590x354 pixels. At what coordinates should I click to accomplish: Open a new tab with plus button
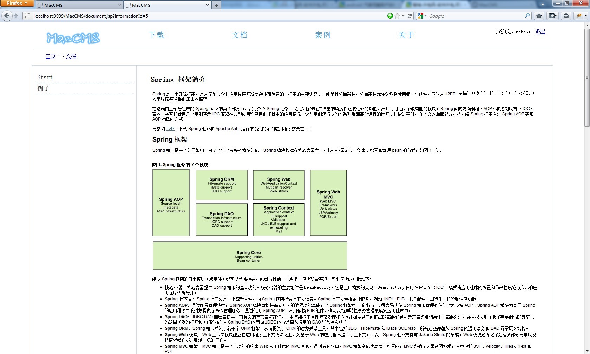(x=216, y=5)
